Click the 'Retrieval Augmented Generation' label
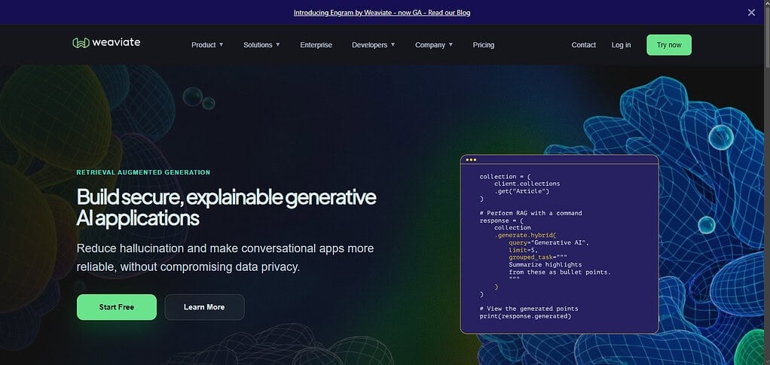The height and width of the screenshot is (365, 770). (143, 172)
